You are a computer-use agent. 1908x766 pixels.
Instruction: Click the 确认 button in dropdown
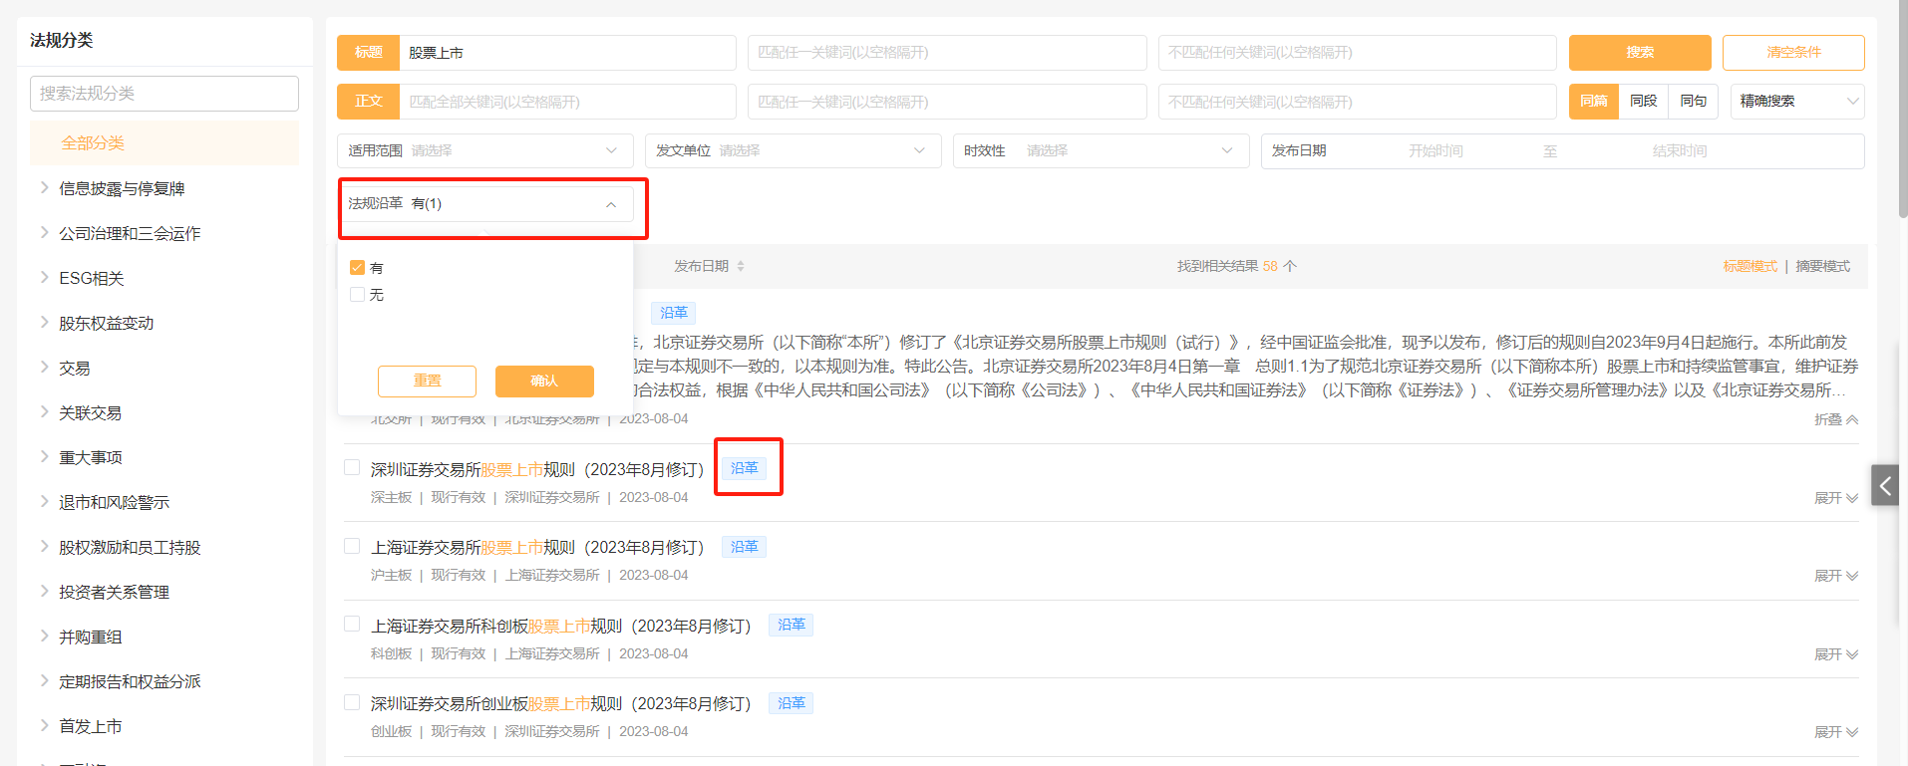544,381
